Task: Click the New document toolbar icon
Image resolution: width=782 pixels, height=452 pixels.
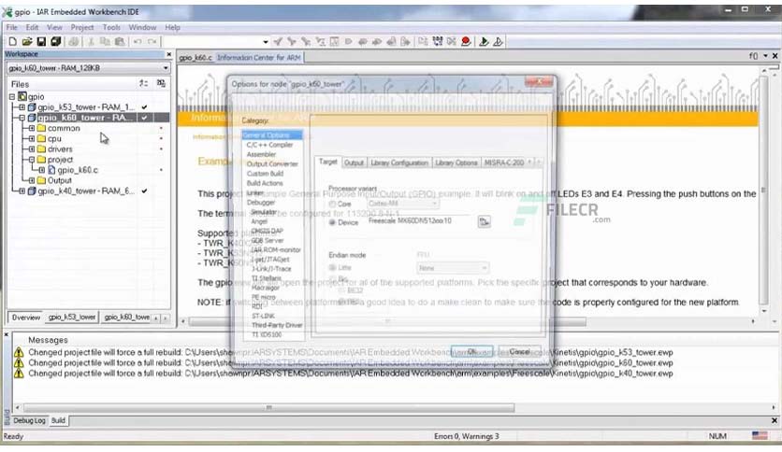Action: click(x=13, y=42)
